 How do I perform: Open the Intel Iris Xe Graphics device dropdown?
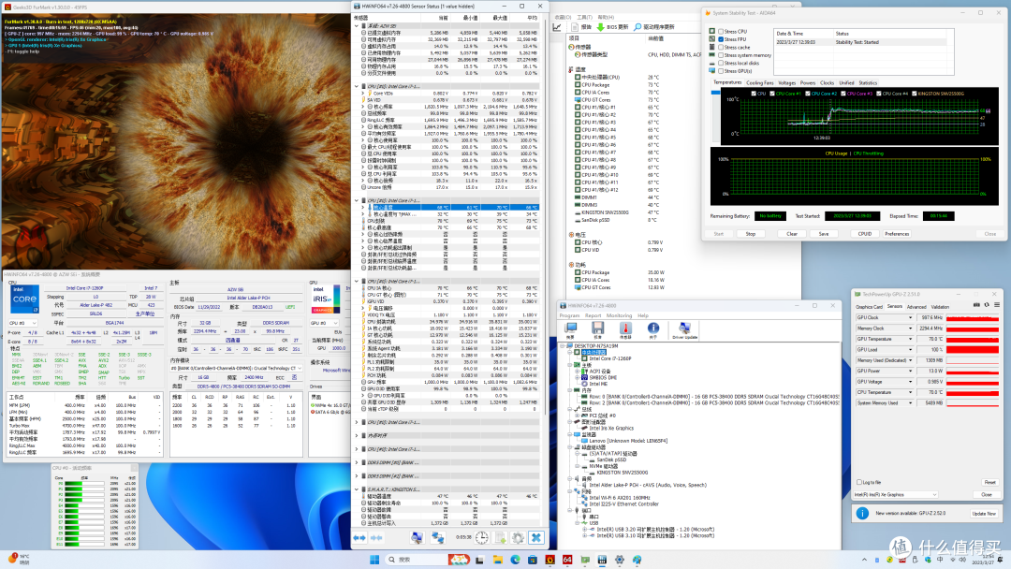click(895, 494)
